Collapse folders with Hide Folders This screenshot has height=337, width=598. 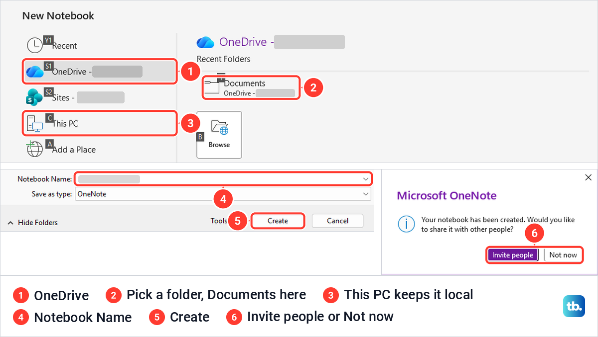pyautogui.click(x=33, y=223)
